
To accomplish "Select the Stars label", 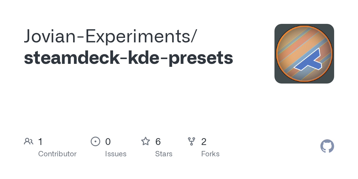I will 164,154.
